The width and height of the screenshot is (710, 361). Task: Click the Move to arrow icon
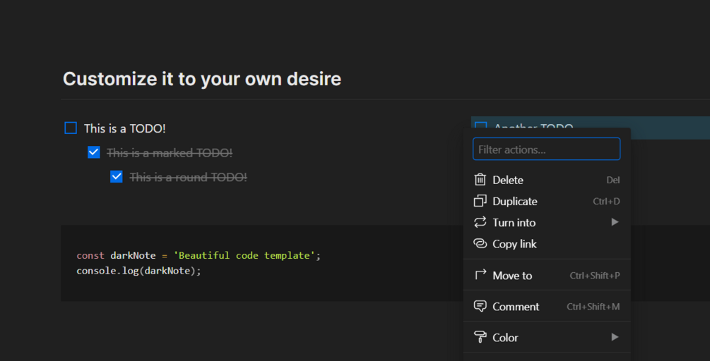click(480, 275)
